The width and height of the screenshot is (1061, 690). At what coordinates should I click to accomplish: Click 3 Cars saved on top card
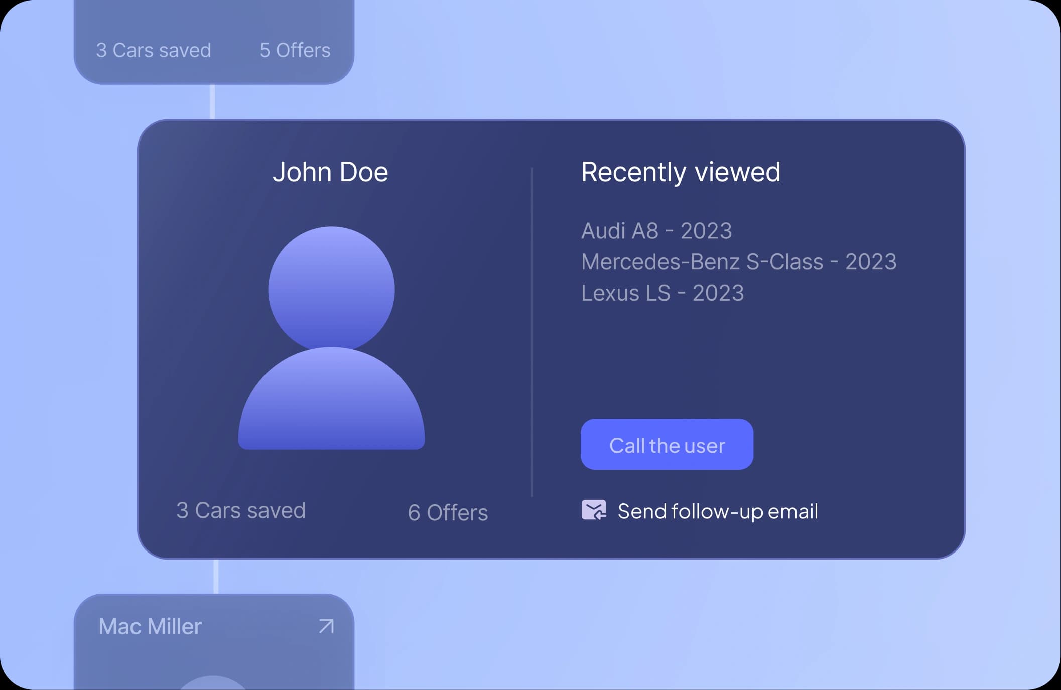point(153,50)
